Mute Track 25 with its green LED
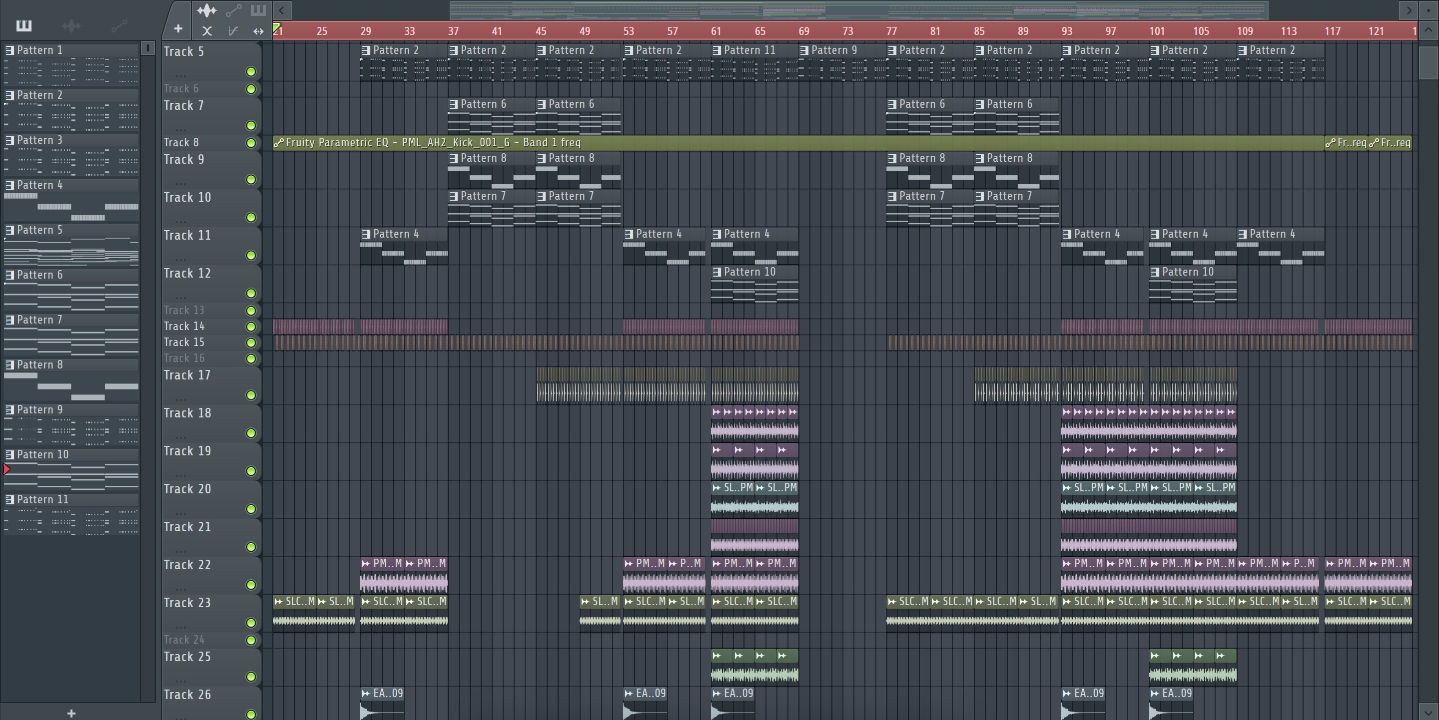 pyautogui.click(x=251, y=677)
